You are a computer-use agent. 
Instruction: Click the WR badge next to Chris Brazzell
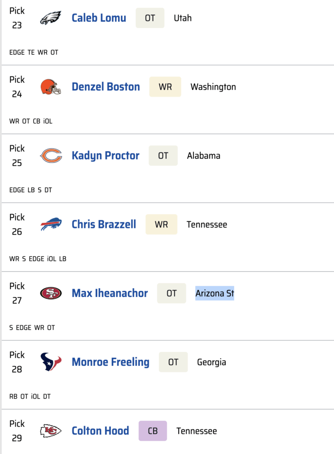[161, 224]
